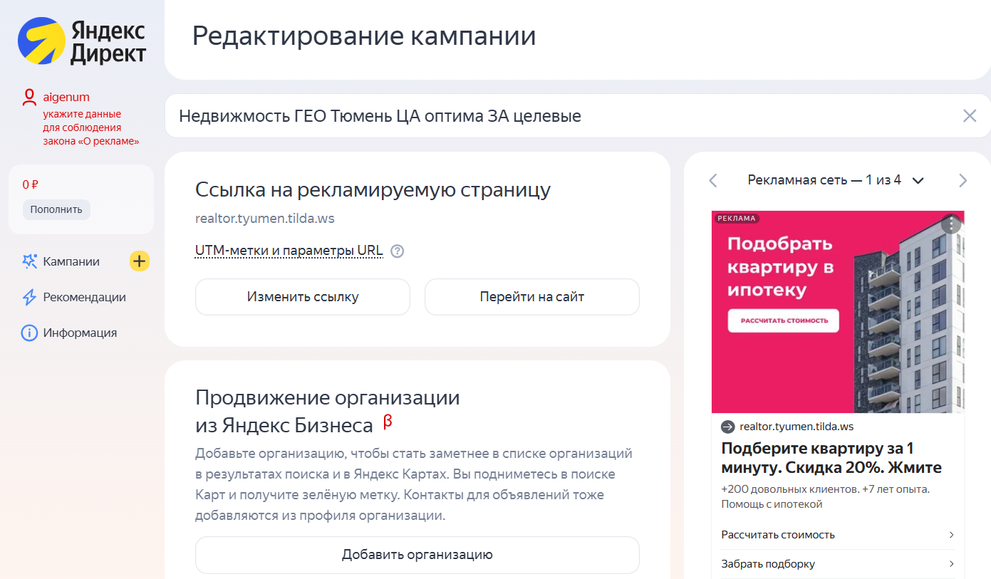Click the Информация info icon
Screen dimensions: 991x579
[29, 333]
